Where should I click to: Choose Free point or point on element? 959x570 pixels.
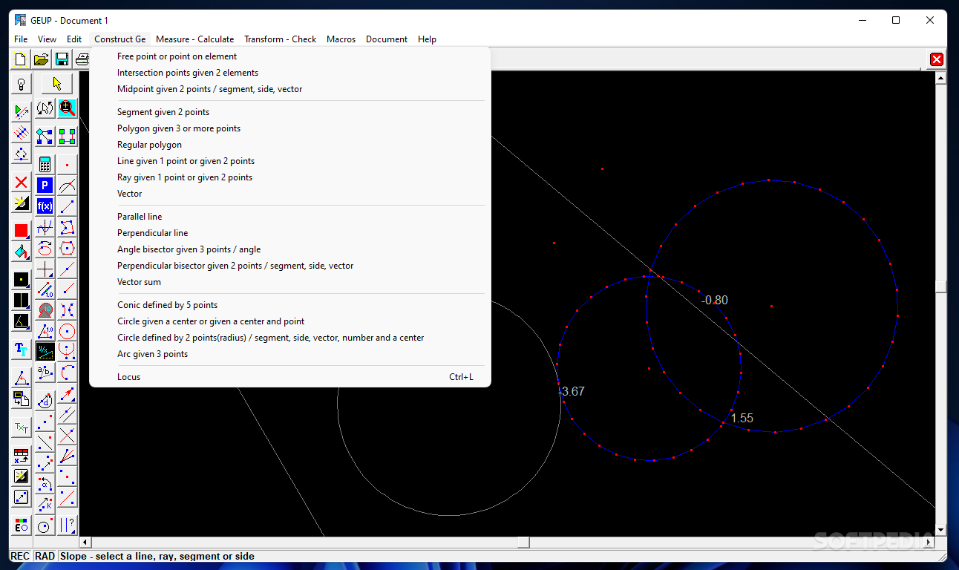[290, 56]
